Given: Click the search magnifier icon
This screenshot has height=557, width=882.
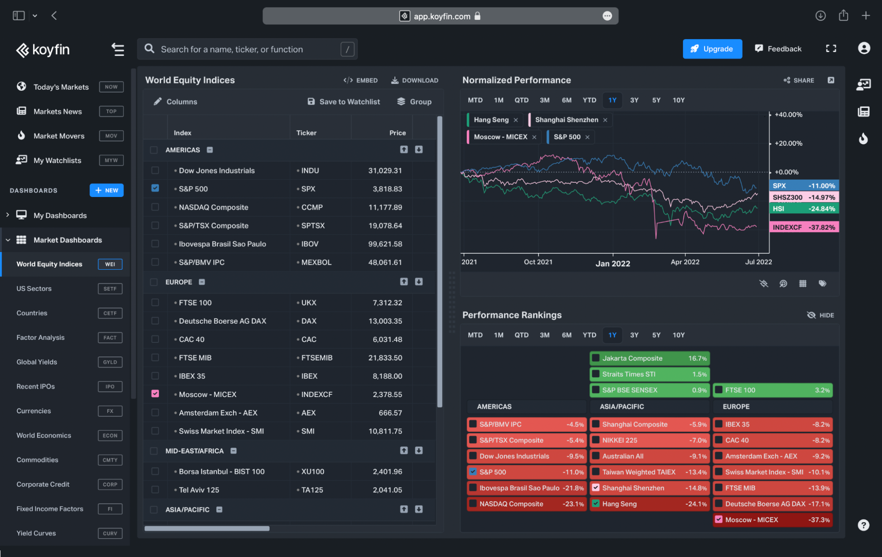Looking at the screenshot, I should pyautogui.click(x=150, y=49).
